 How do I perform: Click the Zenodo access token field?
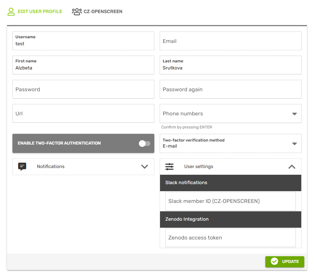pyautogui.click(x=230, y=238)
